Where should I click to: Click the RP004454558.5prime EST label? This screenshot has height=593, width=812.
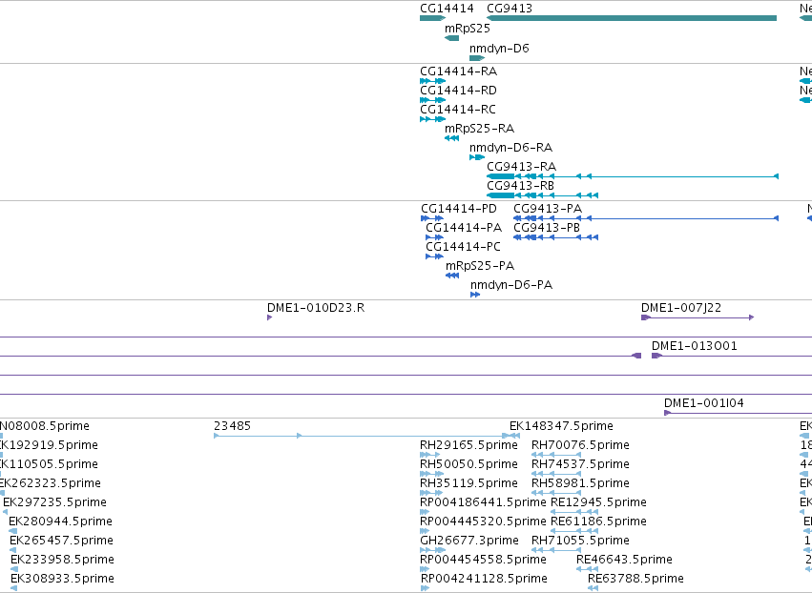[483, 560]
